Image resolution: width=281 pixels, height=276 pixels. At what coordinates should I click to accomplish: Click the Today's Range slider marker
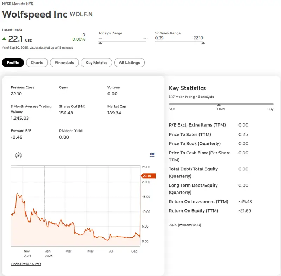tap(100, 42)
